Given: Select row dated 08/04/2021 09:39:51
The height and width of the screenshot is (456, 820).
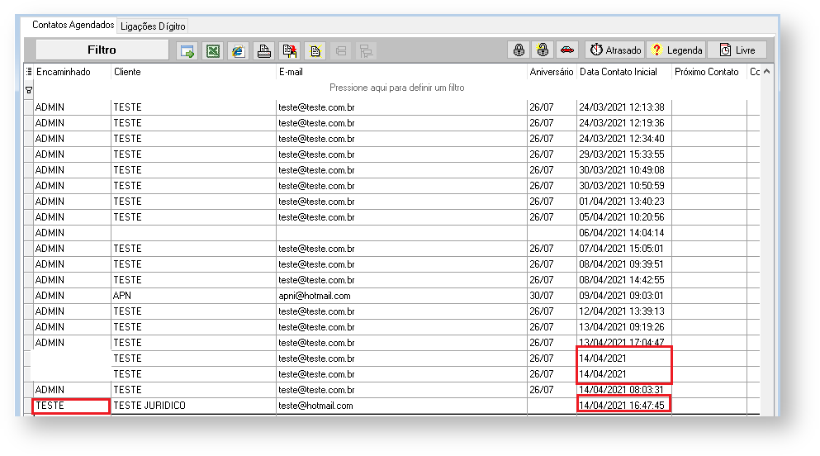Looking at the screenshot, I should 391,264.
